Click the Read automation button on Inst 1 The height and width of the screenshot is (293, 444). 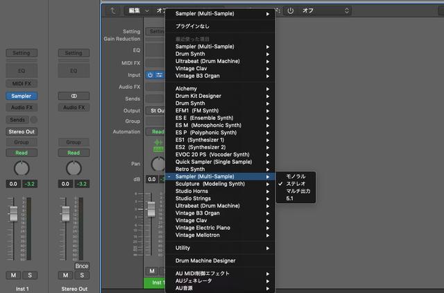tap(22, 153)
